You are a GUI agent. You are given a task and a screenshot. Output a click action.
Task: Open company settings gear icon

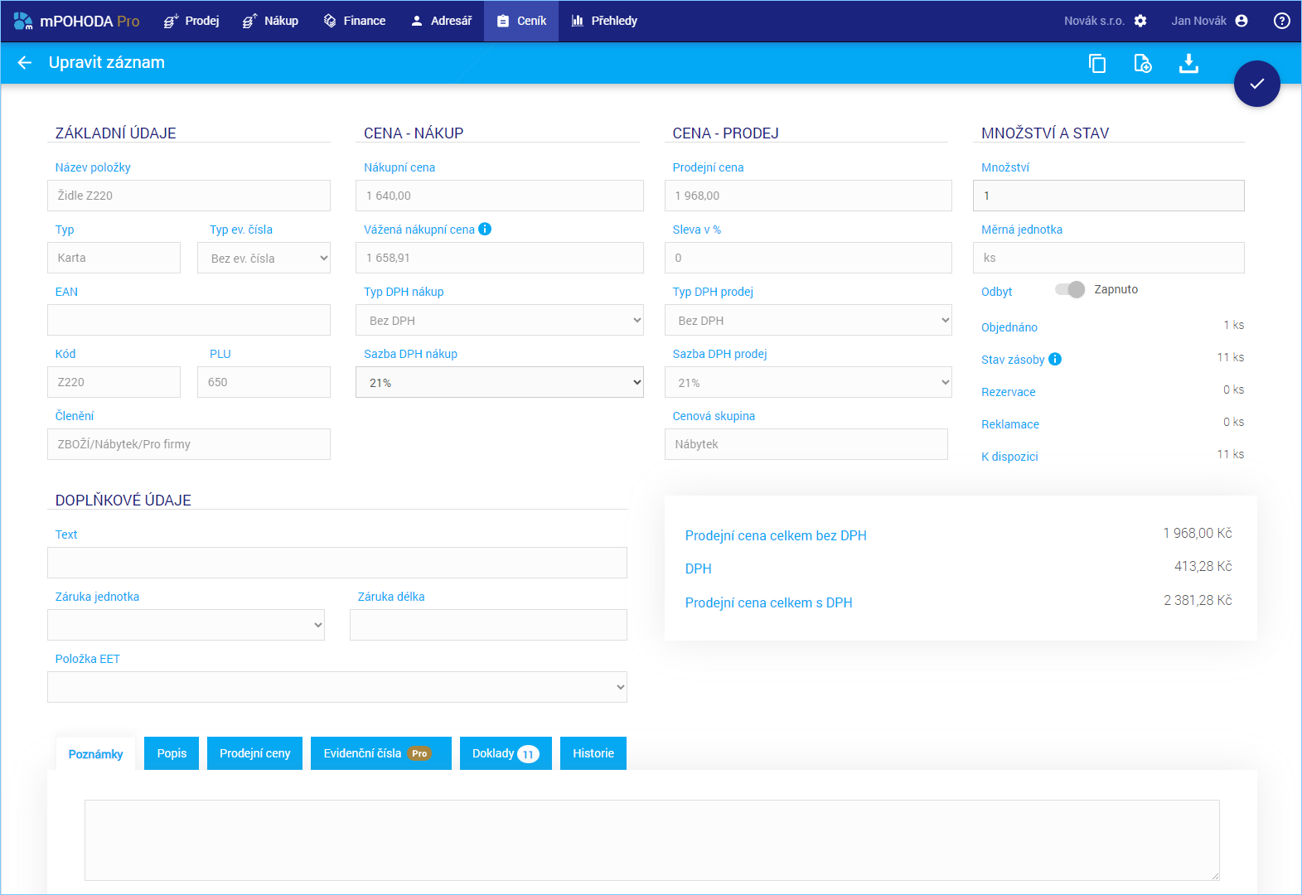pos(1140,21)
